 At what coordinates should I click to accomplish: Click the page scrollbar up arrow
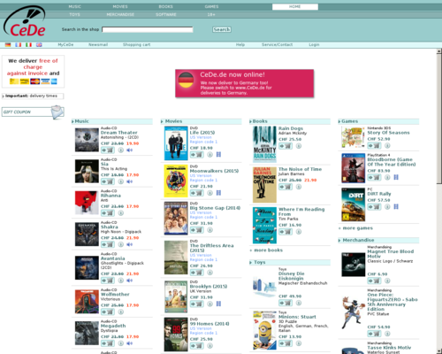439,51
